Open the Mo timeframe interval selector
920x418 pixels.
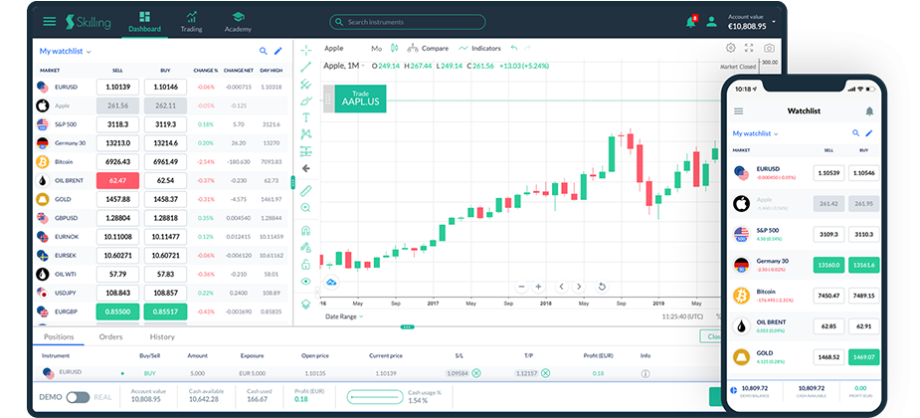(376, 48)
